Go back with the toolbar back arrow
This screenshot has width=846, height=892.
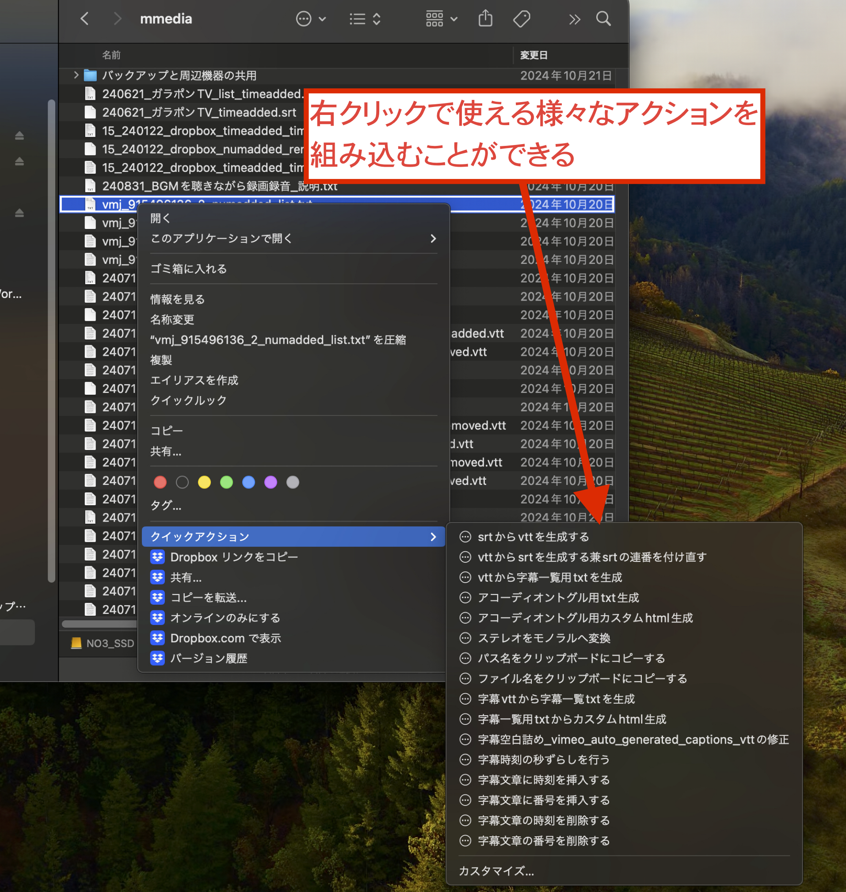[84, 19]
